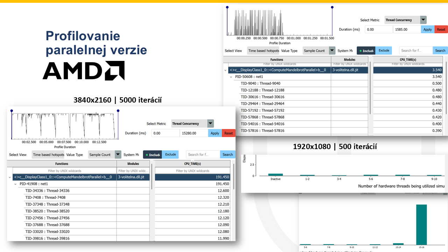This screenshot has width=448, height=252.
Task: Click the Modules column header in 3840x2160 window
Action: tap(133, 164)
